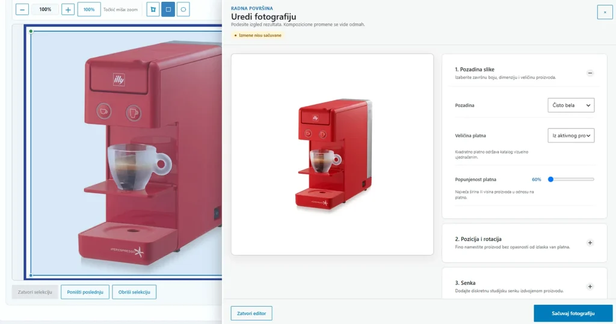Expand the 3. Senka section
616x324 pixels.
point(590,287)
